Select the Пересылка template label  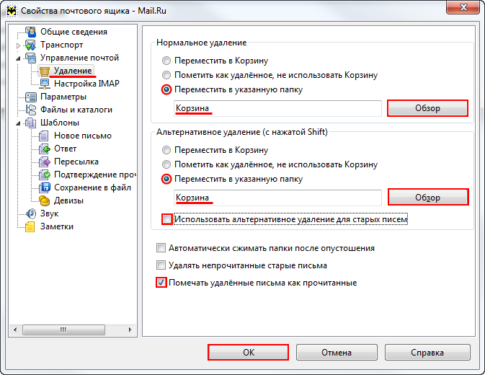pyautogui.click(x=76, y=162)
